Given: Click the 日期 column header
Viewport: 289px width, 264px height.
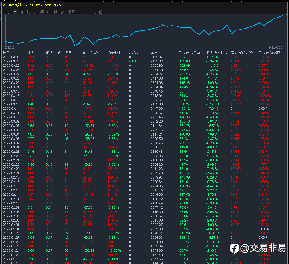Looking at the screenshot, I should tap(7, 53).
